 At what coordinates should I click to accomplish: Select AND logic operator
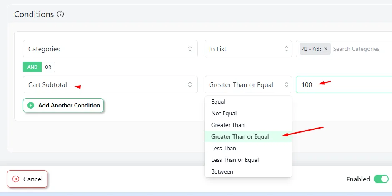[x=32, y=67]
